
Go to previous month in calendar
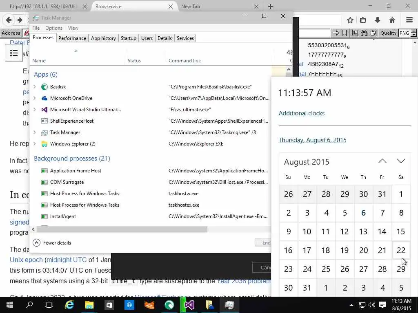382,161
